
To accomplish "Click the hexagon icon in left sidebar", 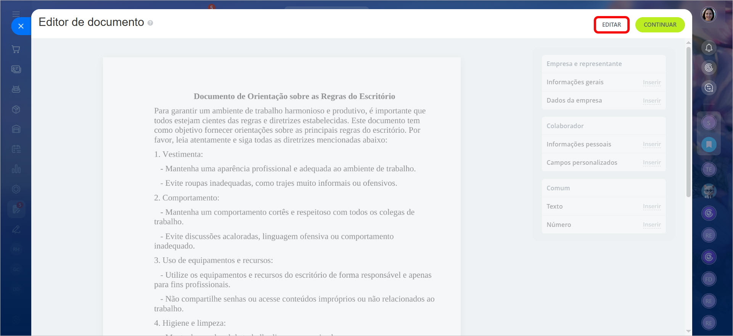I will (16, 189).
